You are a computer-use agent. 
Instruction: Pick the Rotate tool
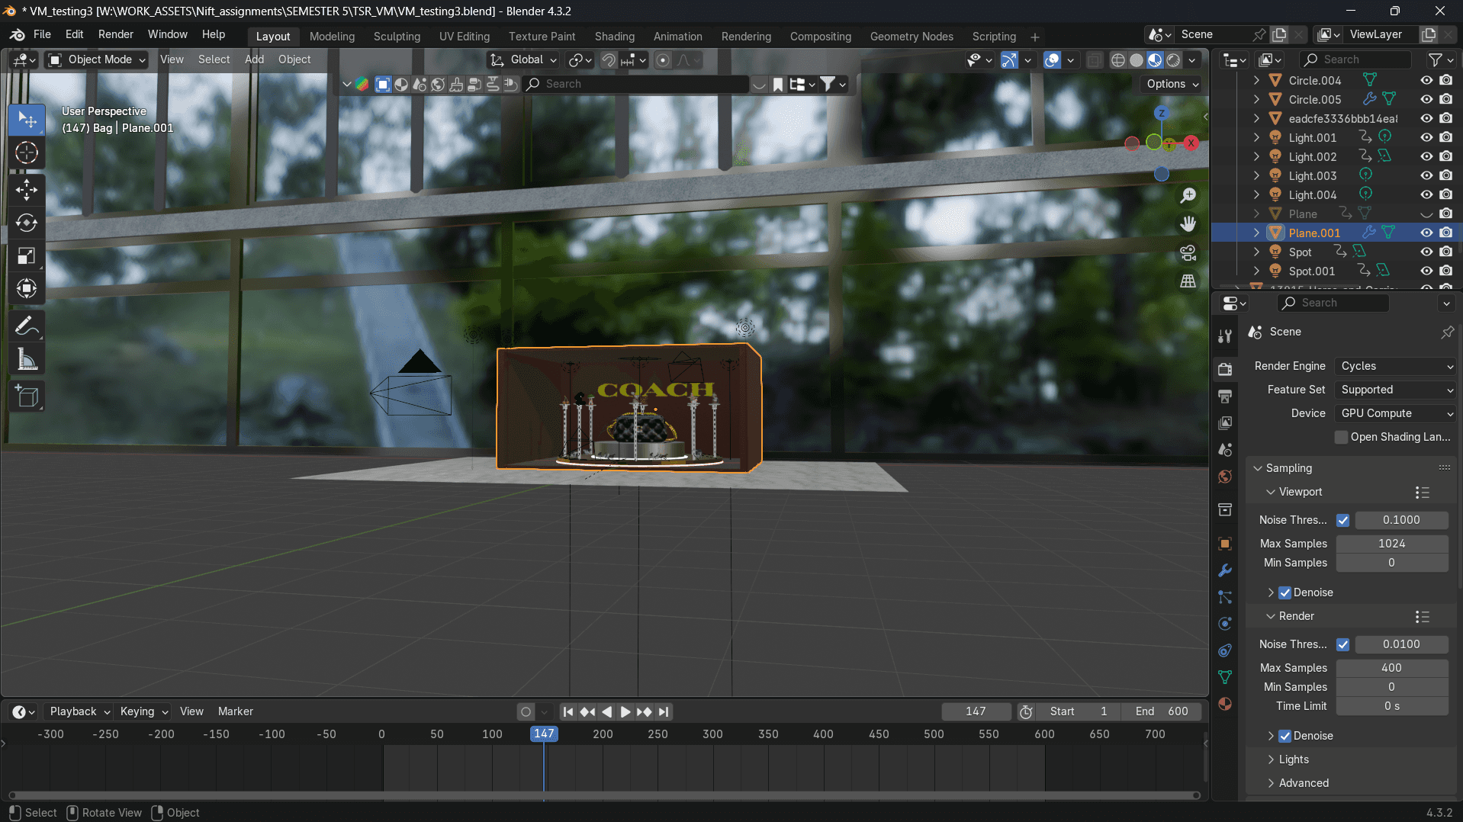click(27, 223)
